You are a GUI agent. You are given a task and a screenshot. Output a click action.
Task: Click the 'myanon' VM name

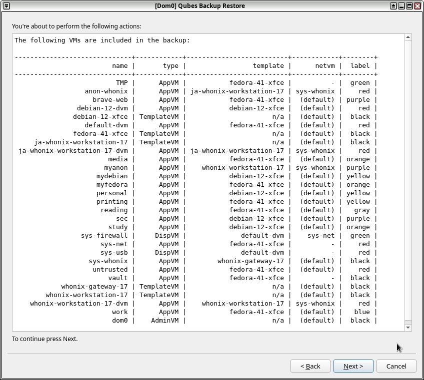[x=115, y=168]
